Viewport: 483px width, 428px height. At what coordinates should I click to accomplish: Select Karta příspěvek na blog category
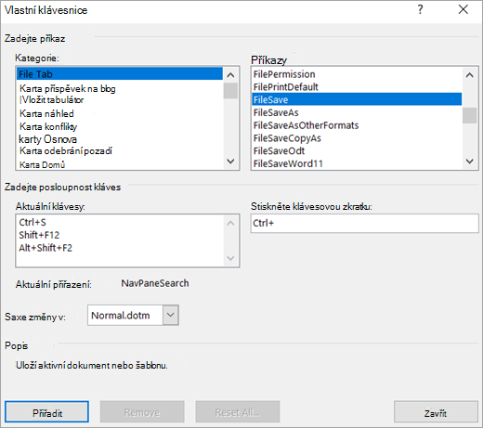[120, 88]
